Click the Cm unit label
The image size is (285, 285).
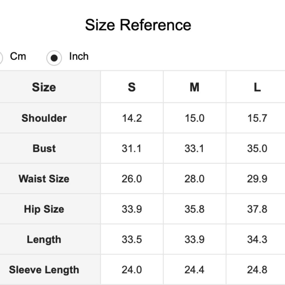click(x=18, y=56)
